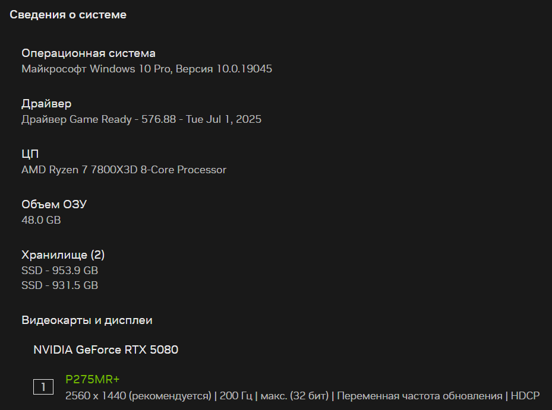Open the P275MR+ monitor name

coord(92,379)
